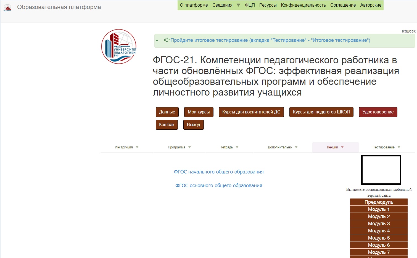Viewport: 417px width, 258px height.
Task: Open ФГОС основного общего образования link
Action: click(x=218, y=186)
